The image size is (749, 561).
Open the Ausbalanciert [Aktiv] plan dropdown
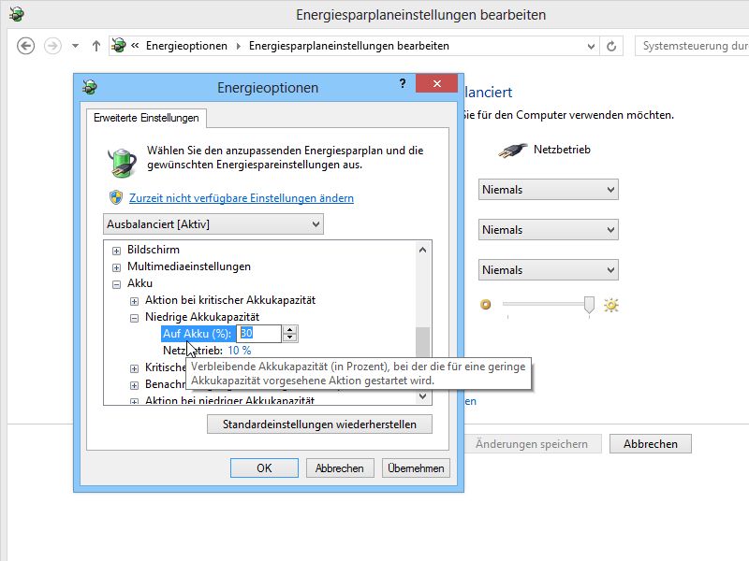[x=213, y=224]
